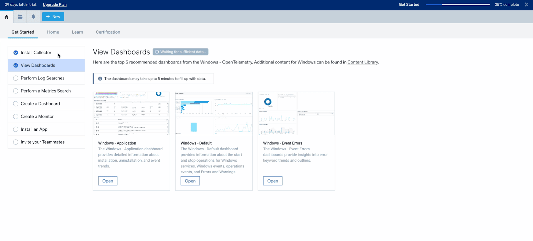Image resolution: width=533 pixels, height=241 pixels.
Task: Click the Windows - Default preview thumbnail
Action: pyautogui.click(x=214, y=114)
